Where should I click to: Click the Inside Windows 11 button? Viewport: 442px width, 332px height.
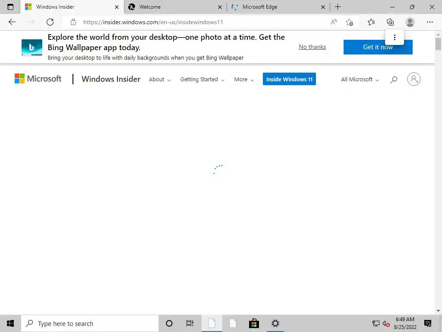[289, 79]
